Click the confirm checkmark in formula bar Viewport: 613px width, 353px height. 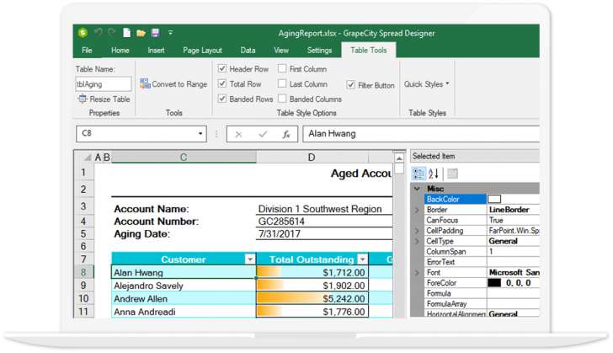tap(263, 134)
